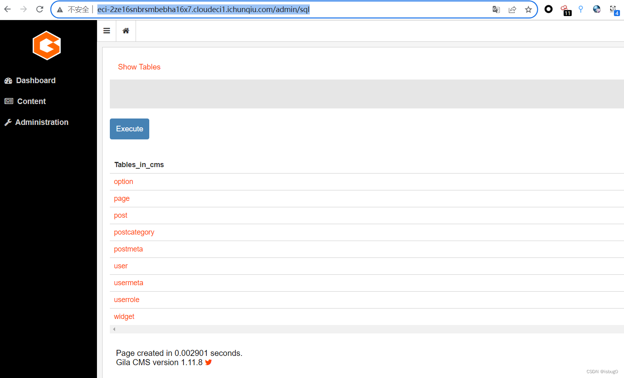Bookmark the page with star icon
This screenshot has width=624, height=378.
point(528,10)
